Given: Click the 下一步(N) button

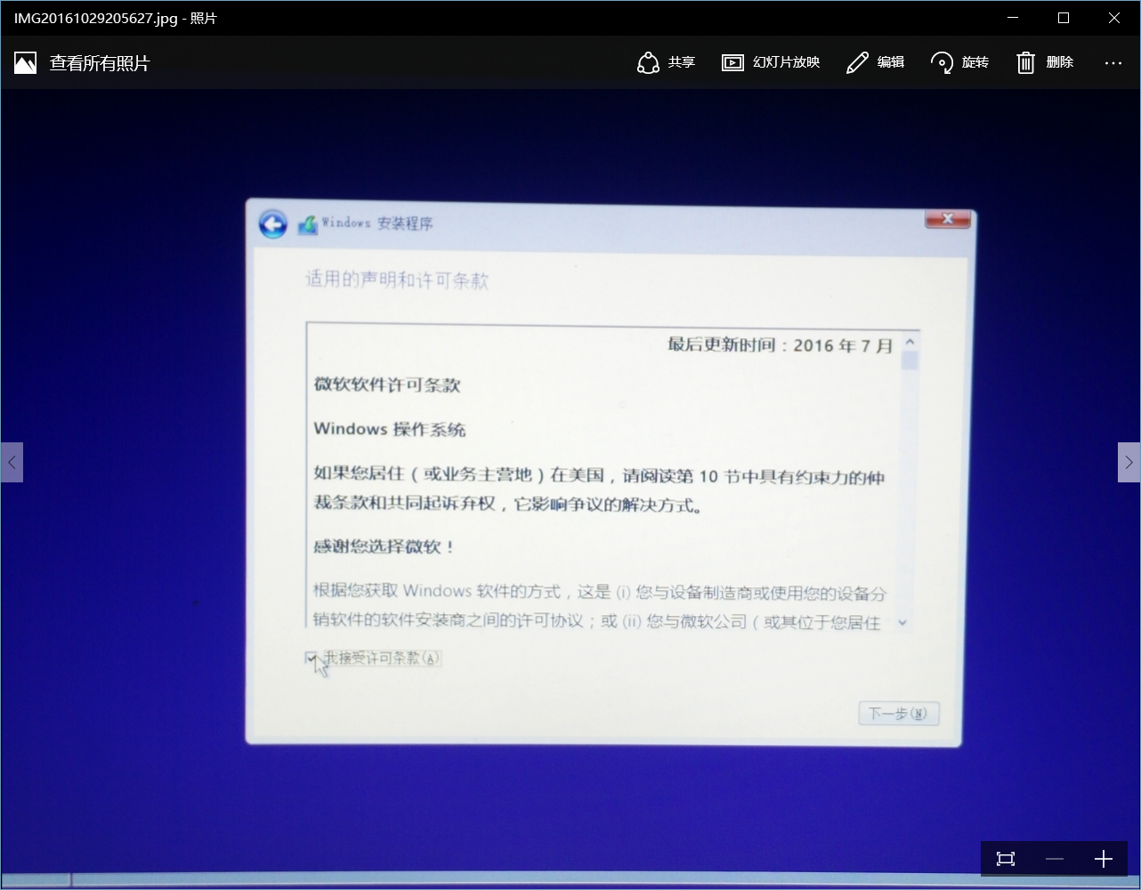Looking at the screenshot, I should pos(898,714).
